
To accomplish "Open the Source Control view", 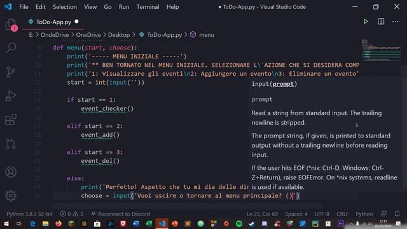I will coord(11,72).
